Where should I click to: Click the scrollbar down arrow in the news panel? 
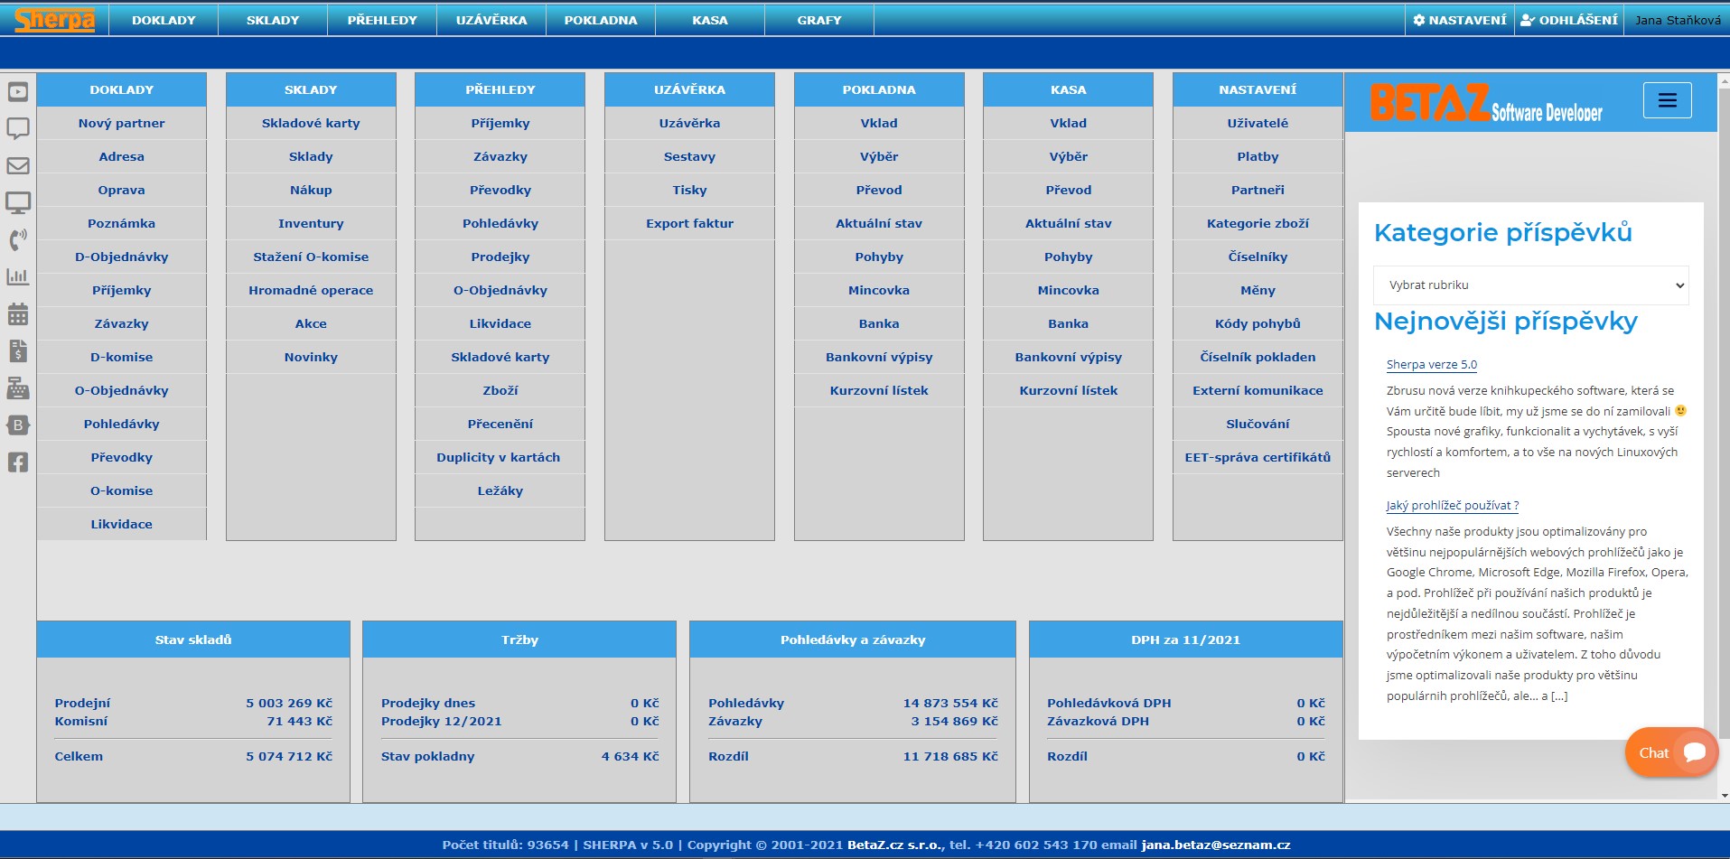click(x=1724, y=796)
